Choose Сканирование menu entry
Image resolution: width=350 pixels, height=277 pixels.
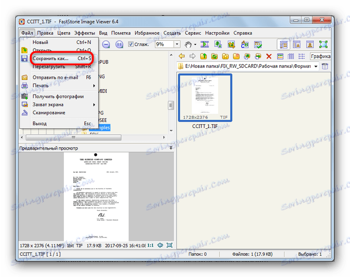coord(59,113)
